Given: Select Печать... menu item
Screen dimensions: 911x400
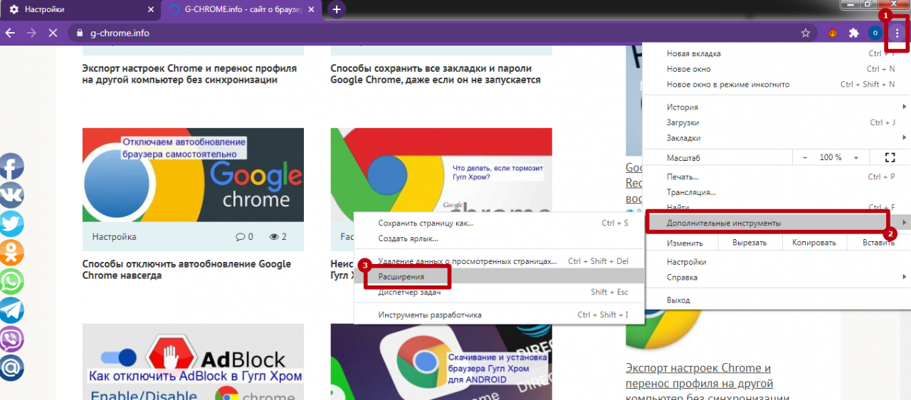Looking at the screenshot, I should point(776,177).
